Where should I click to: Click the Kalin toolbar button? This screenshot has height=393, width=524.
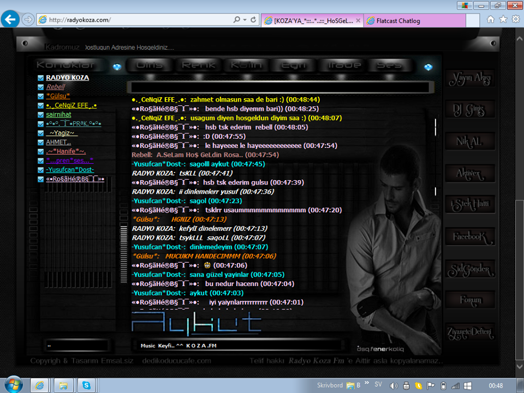pyautogui.click(x=246, y=65)
